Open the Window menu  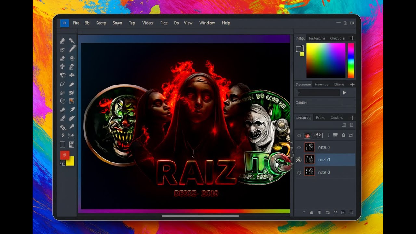tap(207, 23)
